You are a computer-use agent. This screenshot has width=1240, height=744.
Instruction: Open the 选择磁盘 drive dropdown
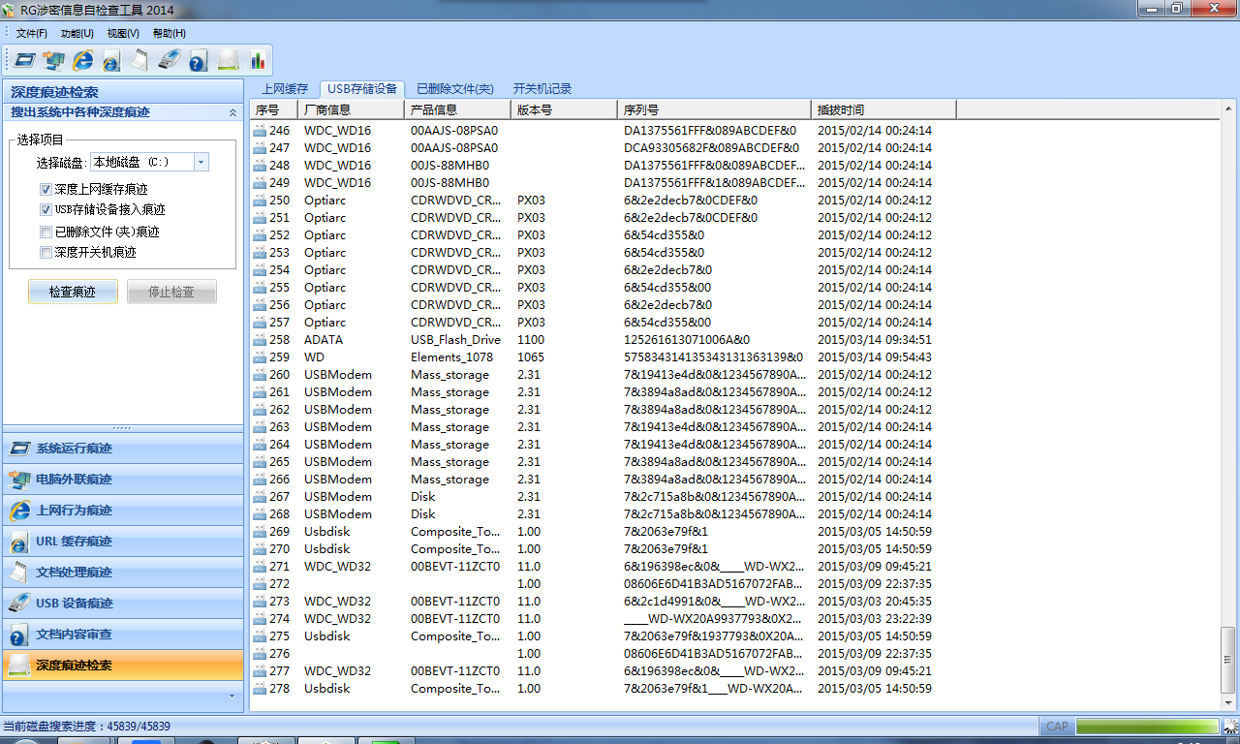click(x=201, y=162)
